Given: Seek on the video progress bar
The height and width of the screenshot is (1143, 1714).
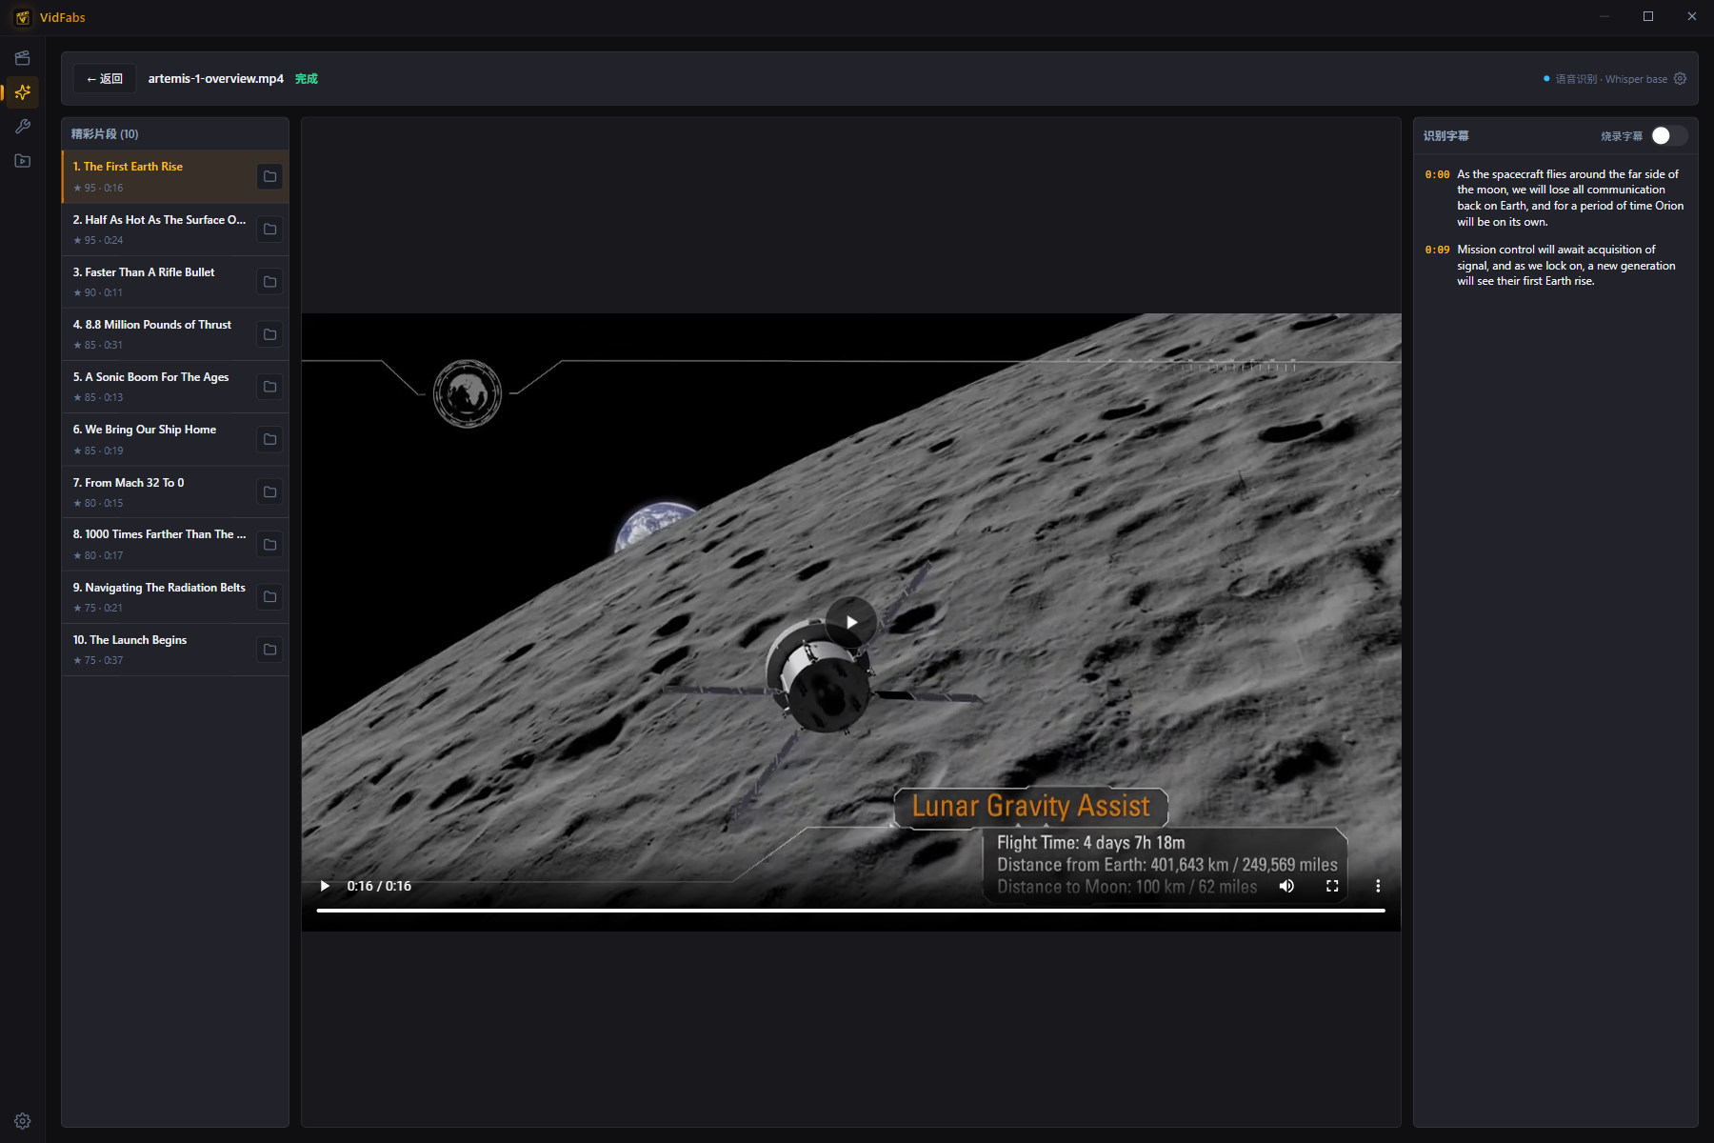Looking at the screenshot, I should tap(850, 911).
